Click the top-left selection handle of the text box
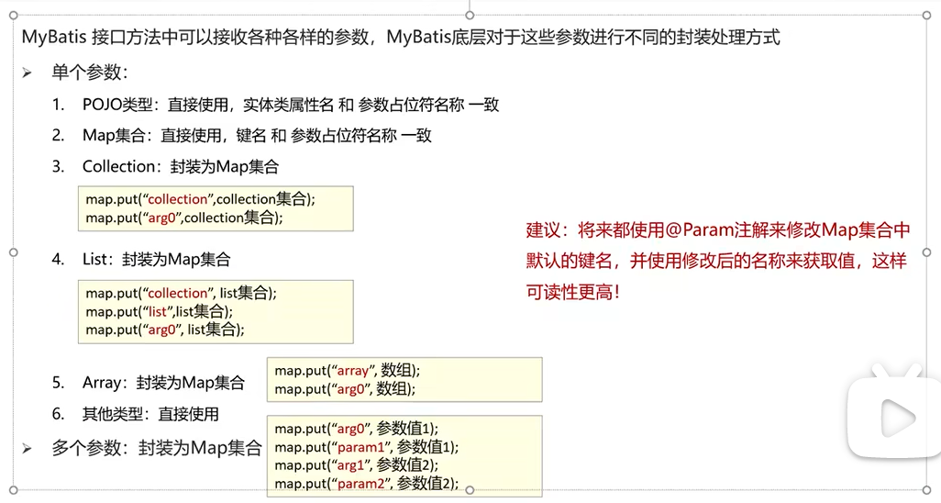Viewport: 941px width, 503px height. click(13, 16)
